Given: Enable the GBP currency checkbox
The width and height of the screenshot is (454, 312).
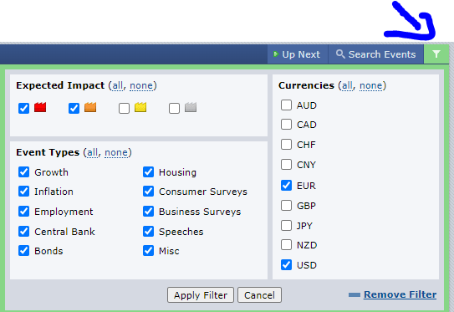Looking at the screenshot, I should click(x=286, y=206).
